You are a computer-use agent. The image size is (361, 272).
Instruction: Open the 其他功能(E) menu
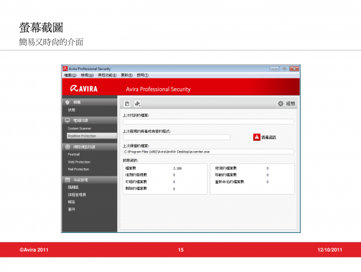pos(107,75)
